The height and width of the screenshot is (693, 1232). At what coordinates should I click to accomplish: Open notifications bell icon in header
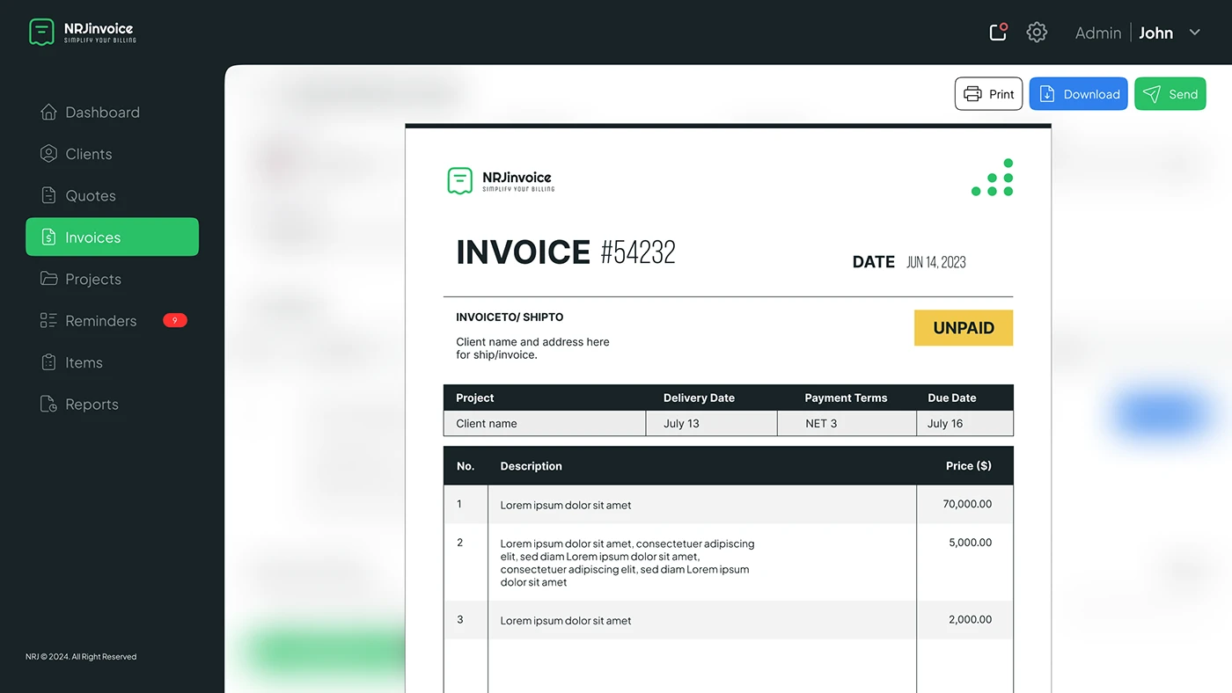pyautogui.click(x=998, y=33)
